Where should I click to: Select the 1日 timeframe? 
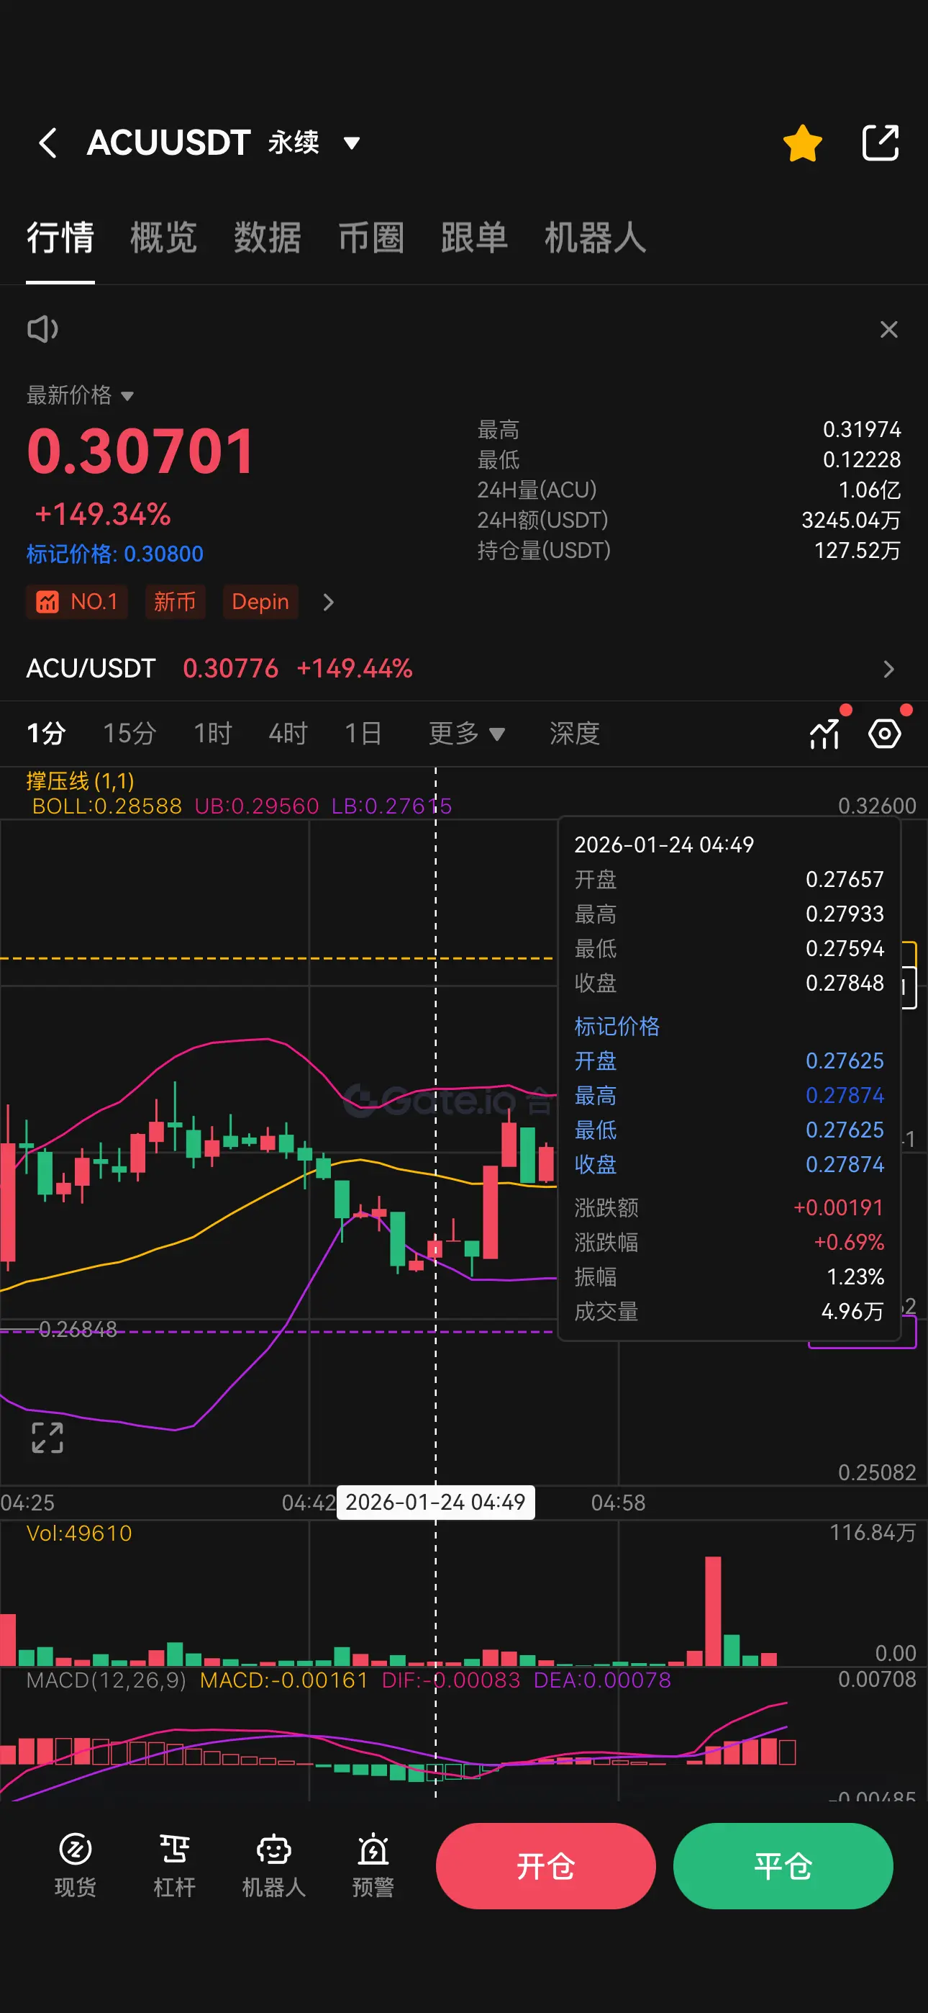[363, 733]
